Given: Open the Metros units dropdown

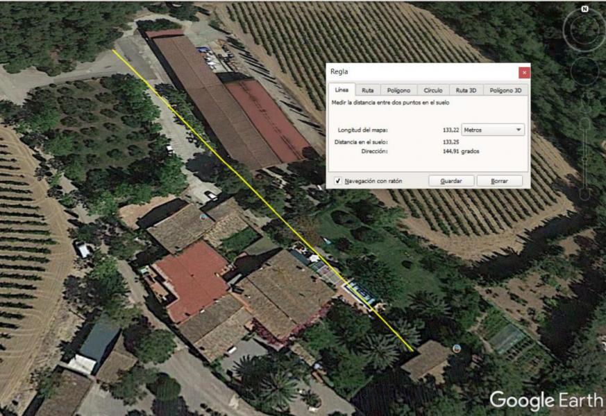Looking at the screenshot, I should [x=493, y=130].
